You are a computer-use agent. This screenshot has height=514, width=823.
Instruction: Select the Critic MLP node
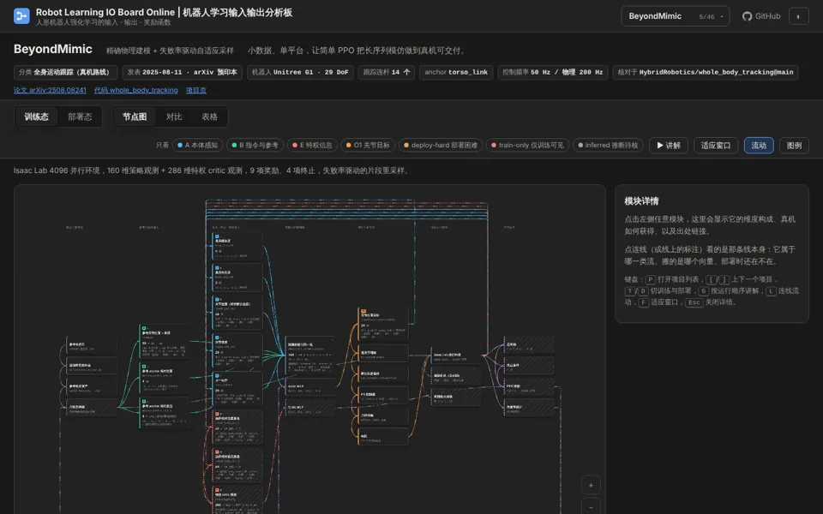pyautogui.click(x=310, y=408)
